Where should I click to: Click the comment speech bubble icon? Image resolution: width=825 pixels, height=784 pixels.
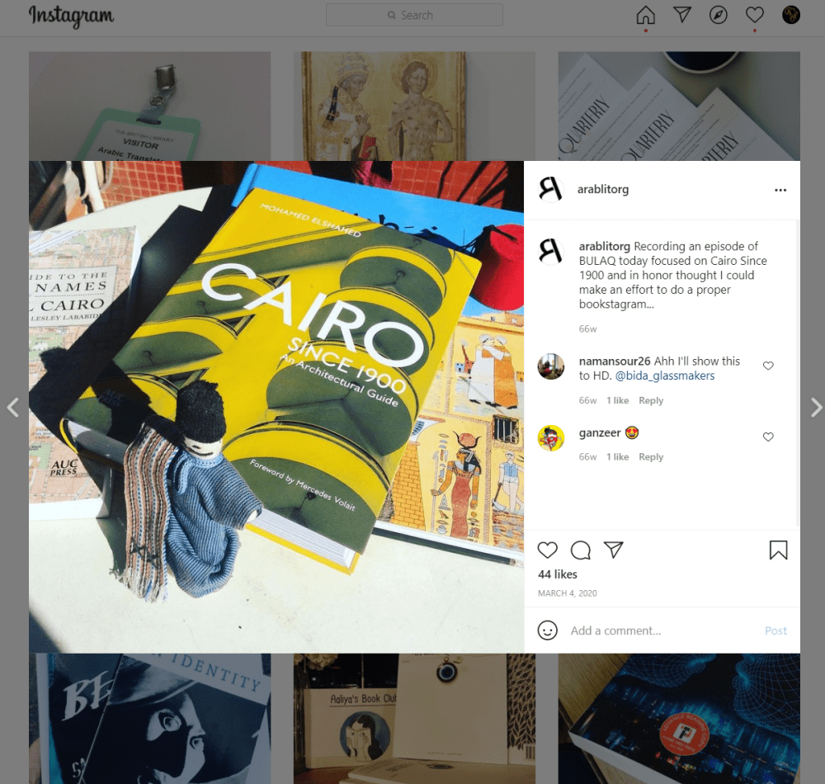coord(580,550)
